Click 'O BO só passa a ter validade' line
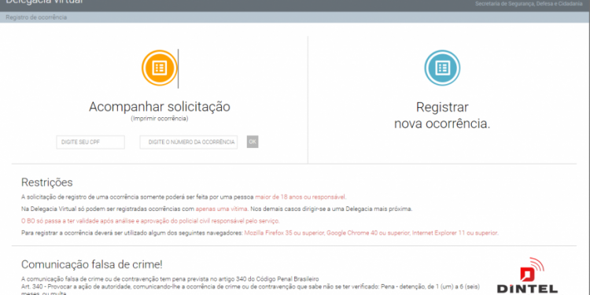Viewport: 590px width, 295px height. coord(150,221)
